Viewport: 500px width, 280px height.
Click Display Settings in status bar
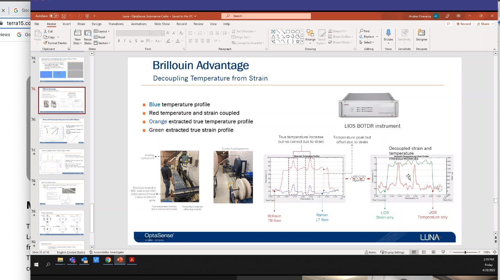click(x=393, y=252)
